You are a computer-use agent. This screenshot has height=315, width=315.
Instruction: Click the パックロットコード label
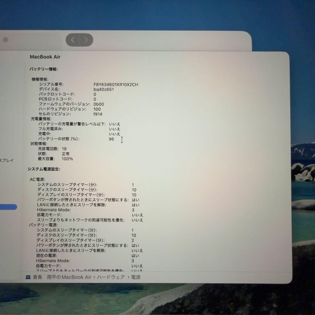click(57, 94)
